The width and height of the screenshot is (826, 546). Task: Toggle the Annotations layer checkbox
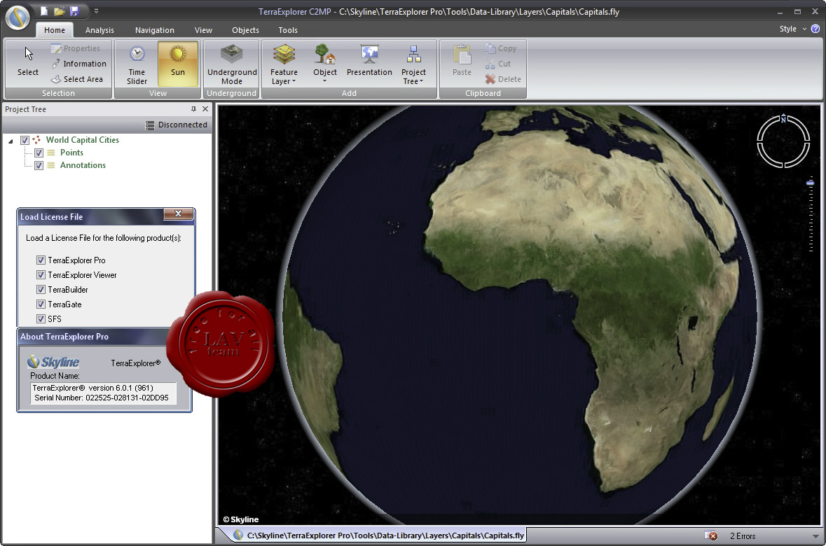click(x=39, y=165)
